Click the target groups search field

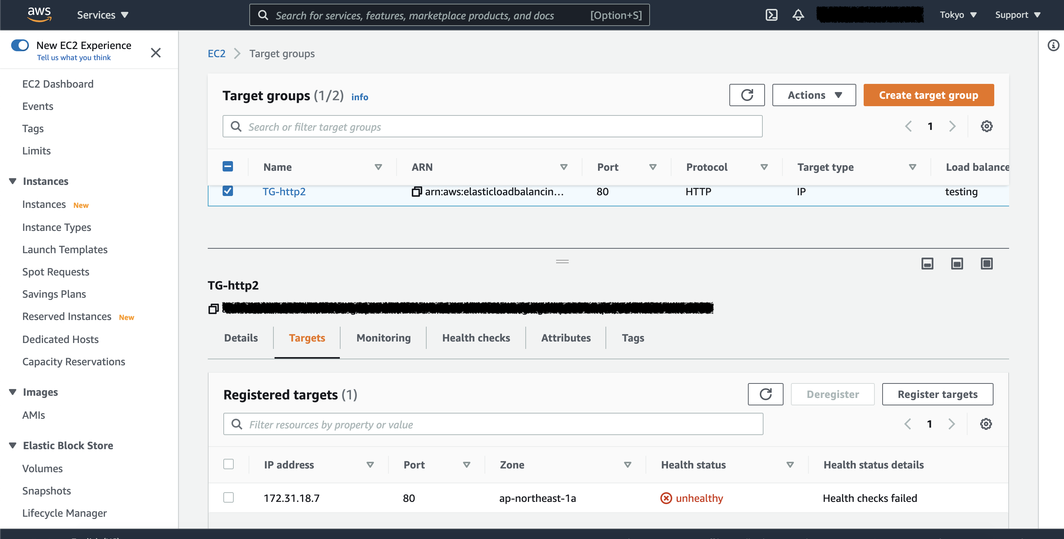[492, 127]
